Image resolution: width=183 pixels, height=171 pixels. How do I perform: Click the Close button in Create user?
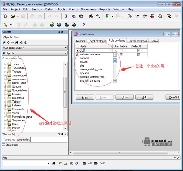click(125, 97)
